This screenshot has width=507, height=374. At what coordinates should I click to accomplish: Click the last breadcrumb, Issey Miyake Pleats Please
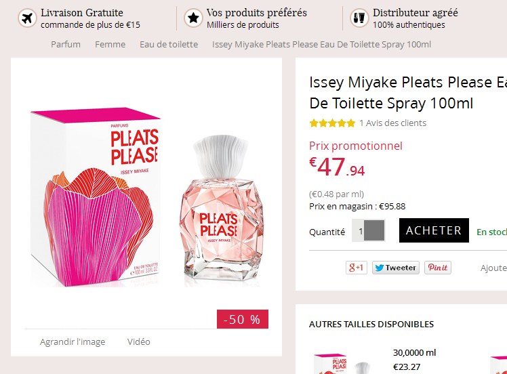pyautogui.click(x=321, y=45)
